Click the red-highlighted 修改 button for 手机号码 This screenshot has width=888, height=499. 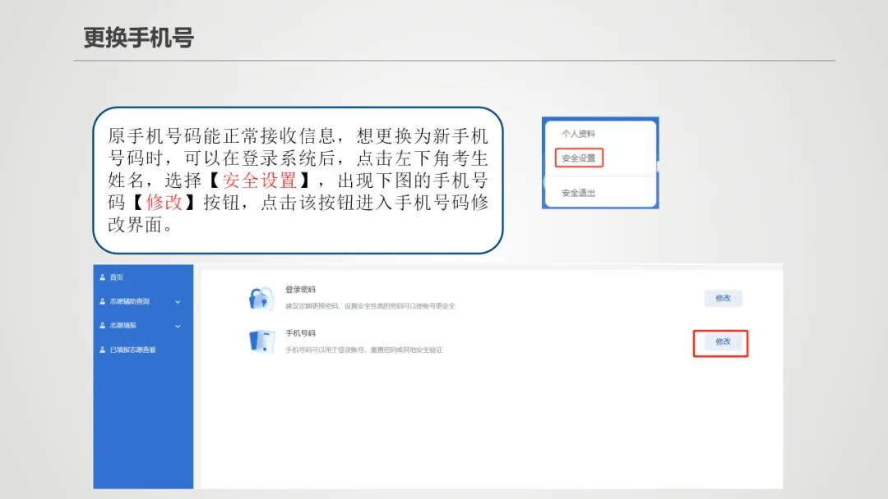[x=721, y=343]
